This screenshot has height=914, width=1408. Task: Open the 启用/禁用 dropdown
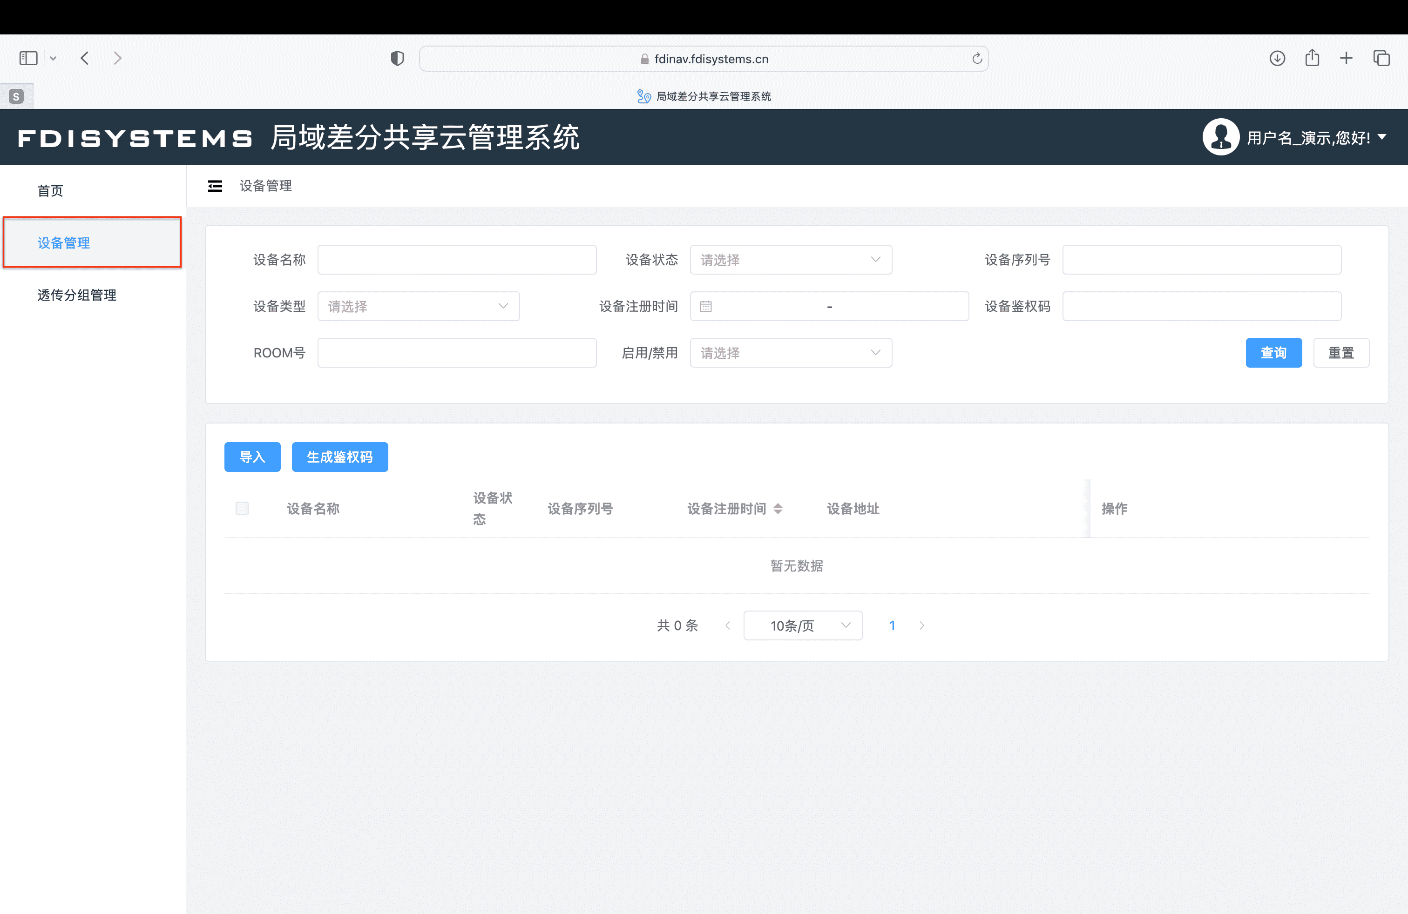click(x=791, y=353)
